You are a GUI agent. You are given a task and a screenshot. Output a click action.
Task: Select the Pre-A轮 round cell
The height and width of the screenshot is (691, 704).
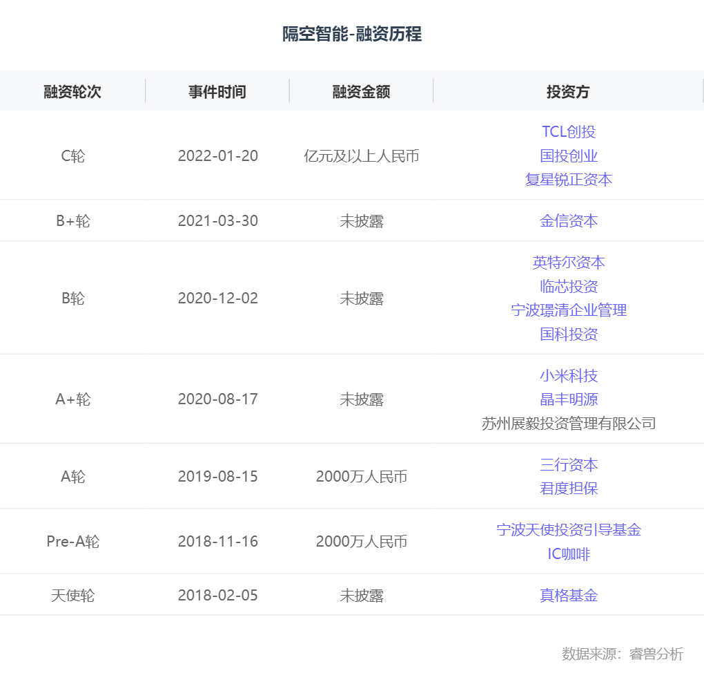coord(72,541)
